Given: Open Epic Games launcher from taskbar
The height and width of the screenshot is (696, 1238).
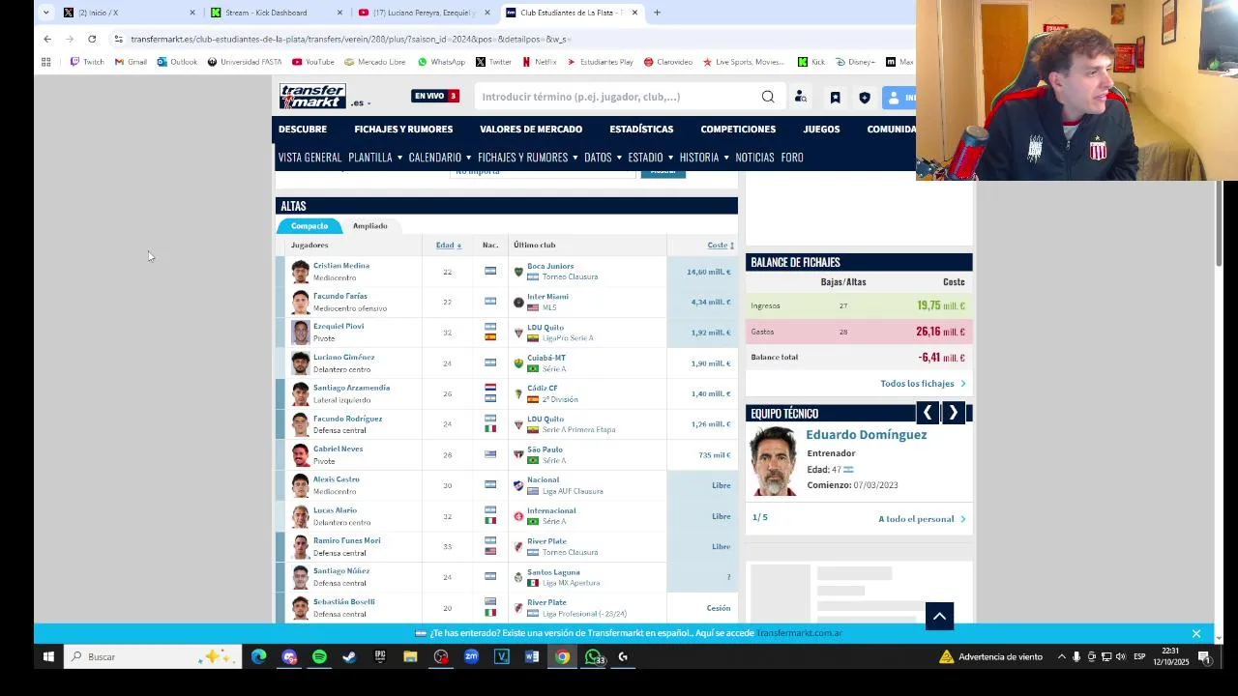Looking at the screenshot, I should (380, 657).
